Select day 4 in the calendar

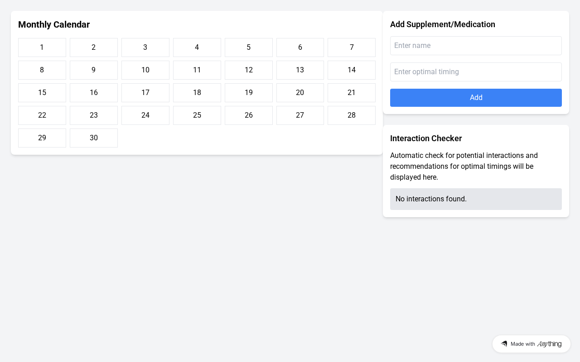point(197,48)
